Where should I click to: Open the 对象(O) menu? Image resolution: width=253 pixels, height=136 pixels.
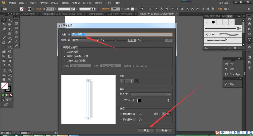pyautogui.click(x=33, y=3)
